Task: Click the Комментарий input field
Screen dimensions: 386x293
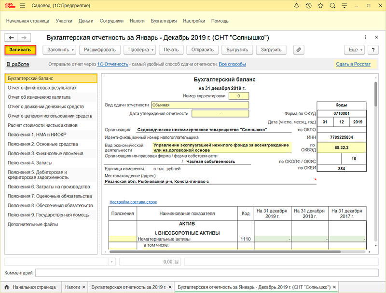Action: coord(207,273)
